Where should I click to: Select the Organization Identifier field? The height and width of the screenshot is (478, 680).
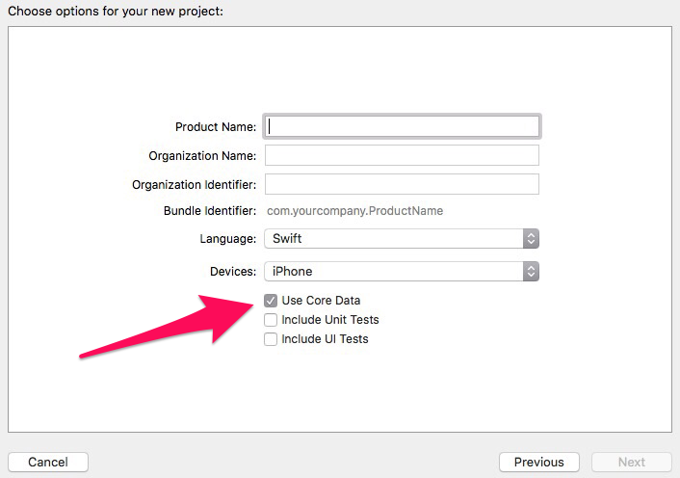402,184
